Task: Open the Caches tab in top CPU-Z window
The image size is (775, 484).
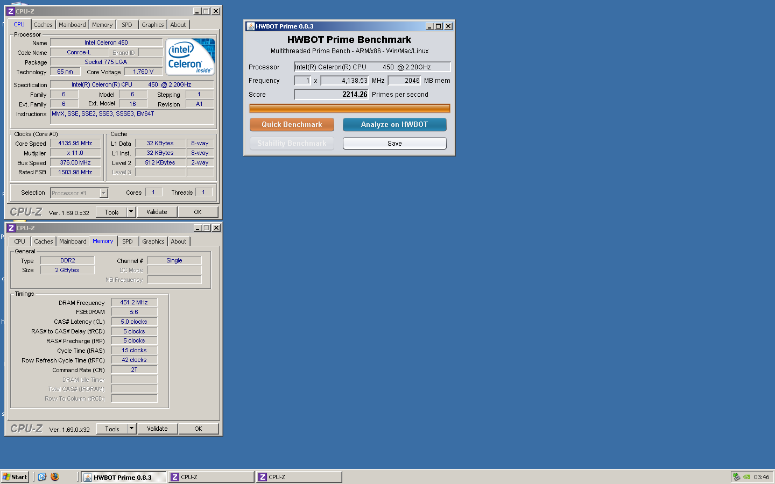Action: pyautogui.click(x=43, y=25)
